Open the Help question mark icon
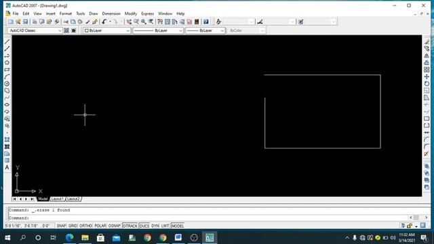Screen dimensions: 434x244 click(206, 22)
